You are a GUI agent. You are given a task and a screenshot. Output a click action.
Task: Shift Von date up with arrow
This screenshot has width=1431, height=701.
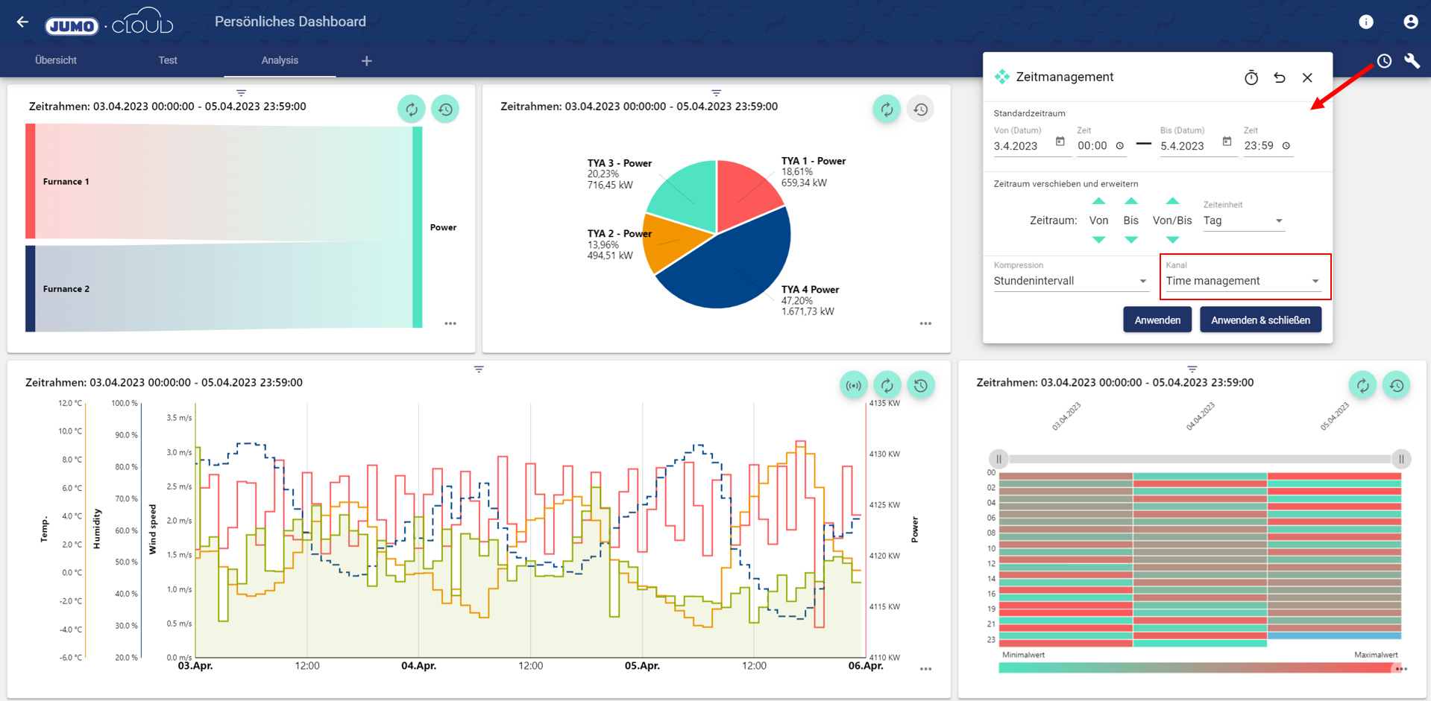pyautogui.click(x=1098, y=201)
